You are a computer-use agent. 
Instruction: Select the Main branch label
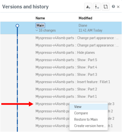pos(40,25)
